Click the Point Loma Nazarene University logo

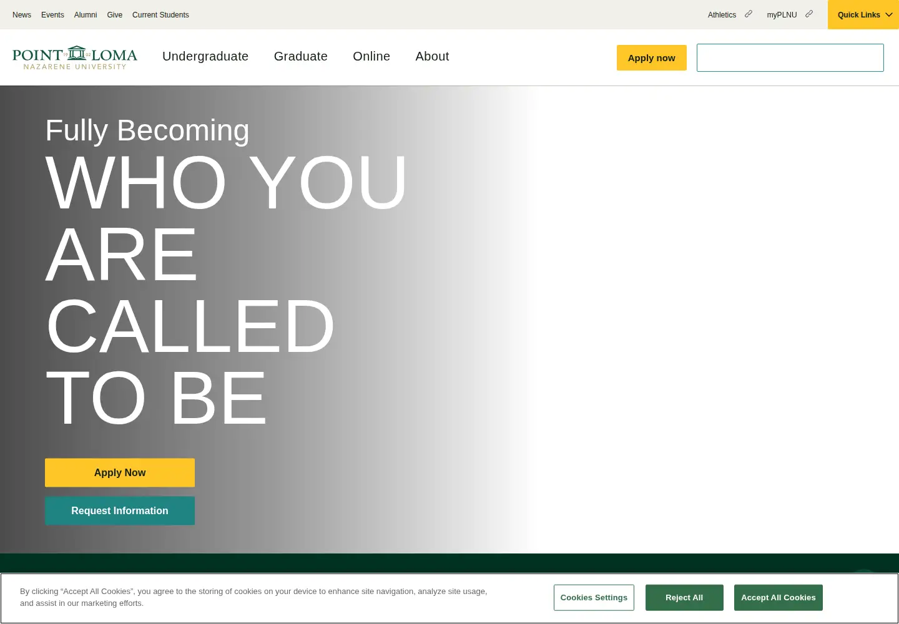75,57
